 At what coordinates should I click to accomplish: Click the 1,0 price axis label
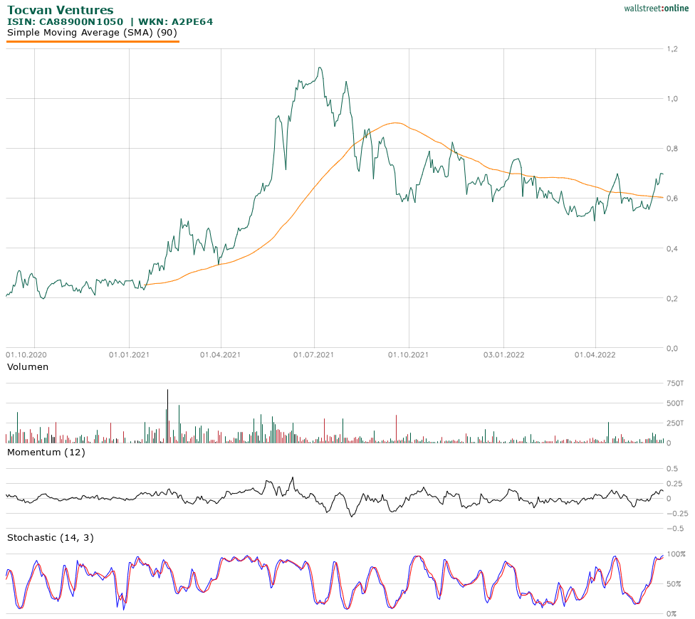(672, 99)
